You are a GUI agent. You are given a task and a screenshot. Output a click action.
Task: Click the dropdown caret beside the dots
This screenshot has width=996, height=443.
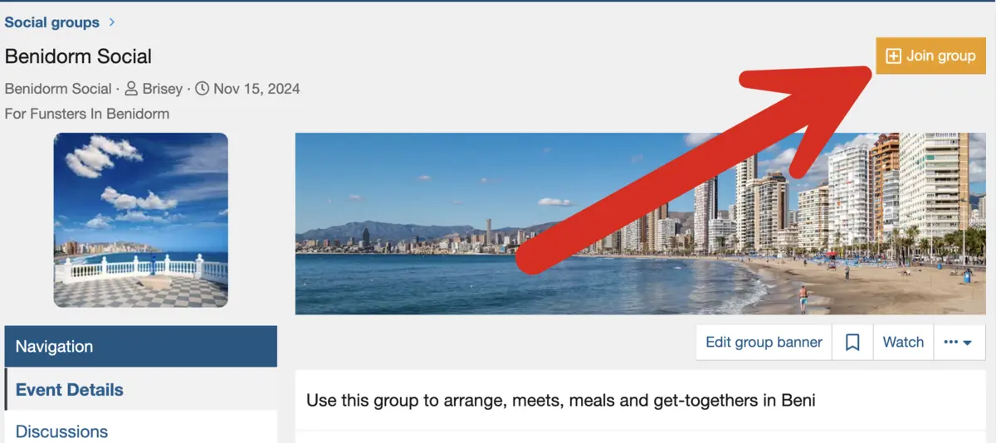pyautogui.click(x=968, y=343)
